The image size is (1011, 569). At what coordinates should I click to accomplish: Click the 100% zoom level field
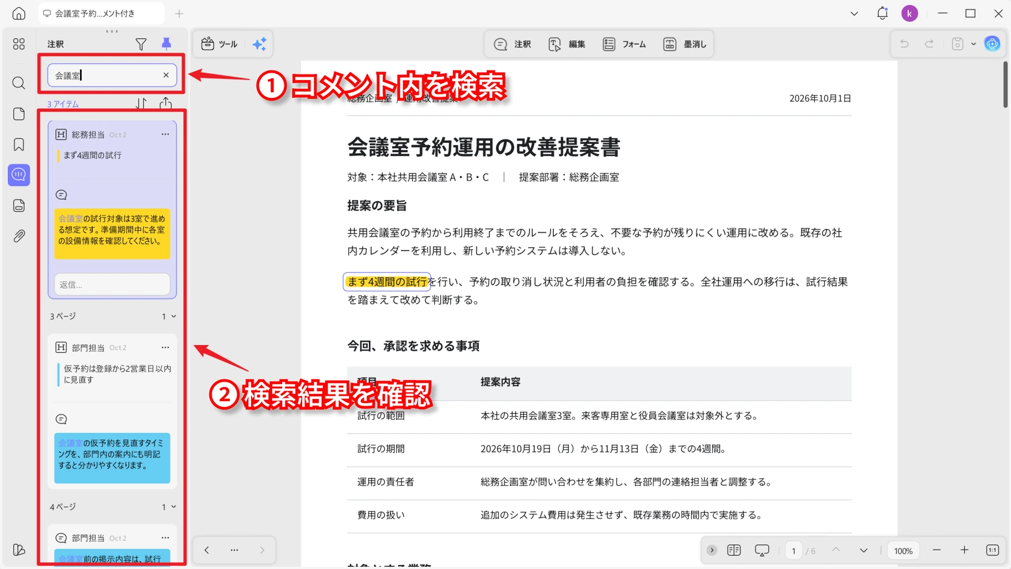click(903, 551)
